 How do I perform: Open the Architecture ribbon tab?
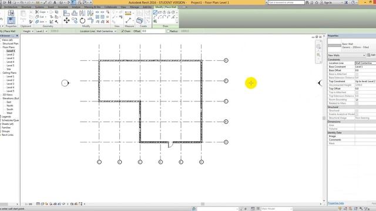(11, 7)
